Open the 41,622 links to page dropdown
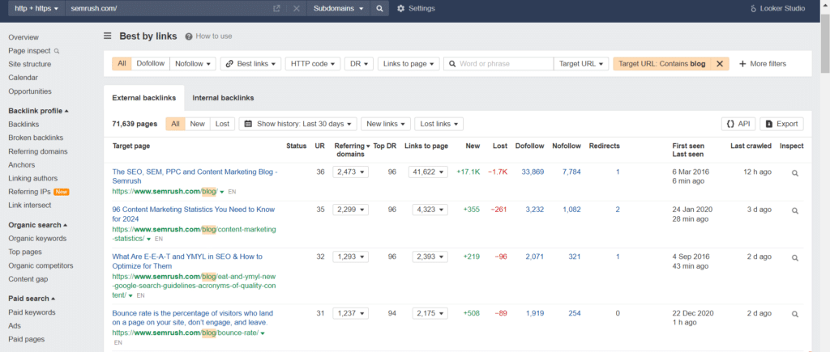Viewport: 830px width, 352px height. pos(428,172)
